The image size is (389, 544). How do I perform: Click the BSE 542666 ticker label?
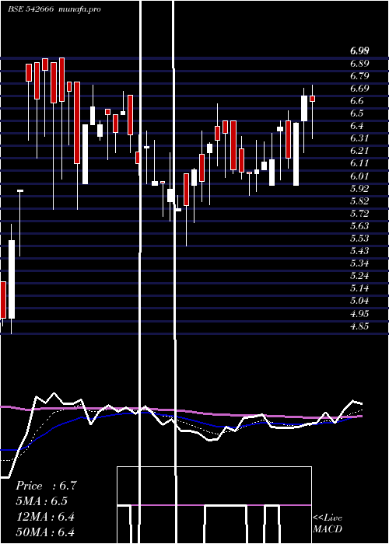pyautogui.click(x=30, y=9)
